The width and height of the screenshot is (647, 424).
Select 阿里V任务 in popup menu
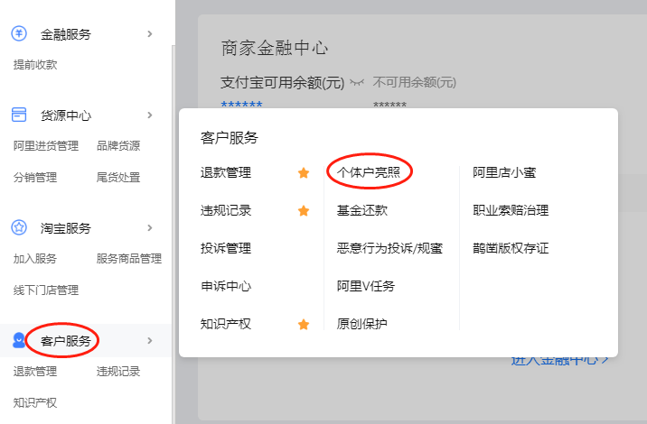pos(366,286)
